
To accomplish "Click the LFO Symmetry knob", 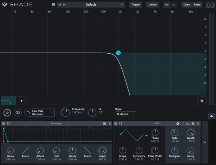I will point(139,151).
